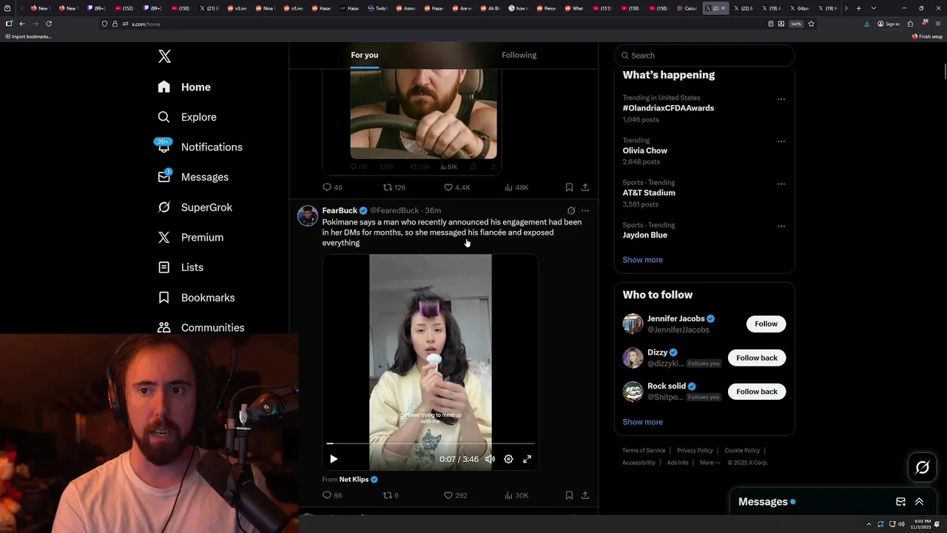Follow back Dizzy
The width and height of the screenshot is (947, 533).
757,358
